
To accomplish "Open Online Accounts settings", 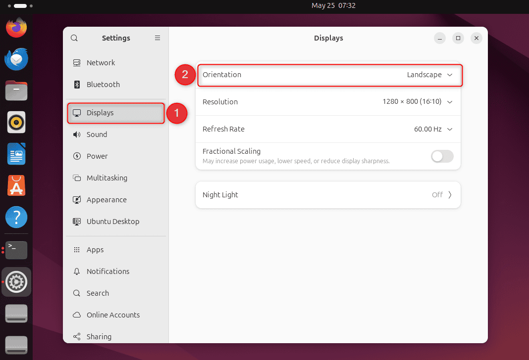I will pyautogui.click(x=116, y=315).
